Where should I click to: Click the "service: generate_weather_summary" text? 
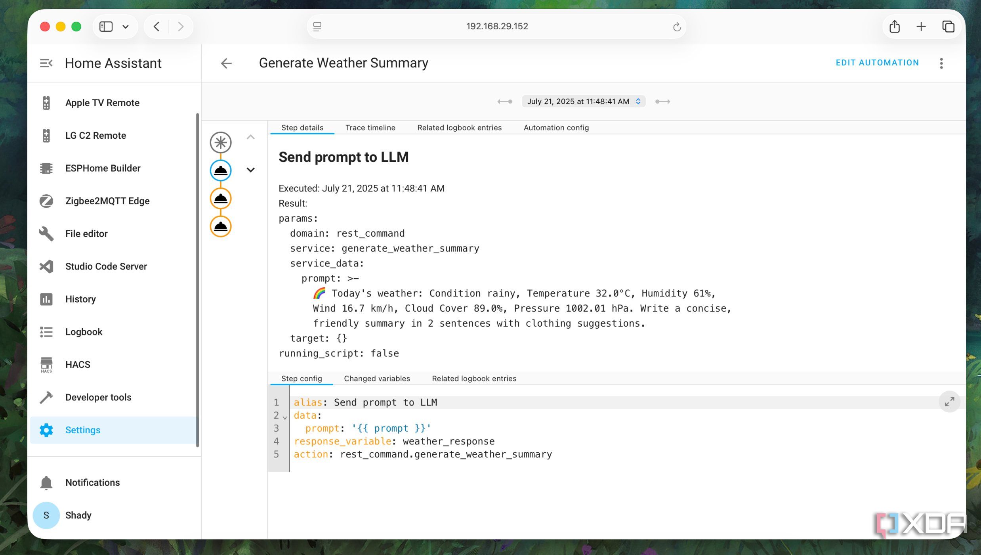click(x=384, y=249)
